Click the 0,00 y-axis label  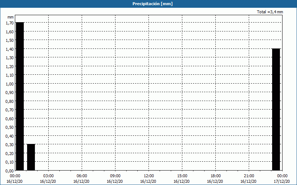click(x=10, y=171)
